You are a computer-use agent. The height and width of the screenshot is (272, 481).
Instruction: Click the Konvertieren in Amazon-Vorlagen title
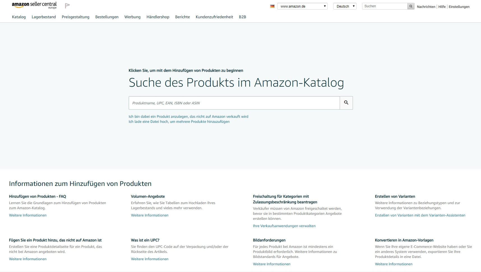pos(404,240)
